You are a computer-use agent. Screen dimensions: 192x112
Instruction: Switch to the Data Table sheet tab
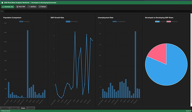pos(14,108)
